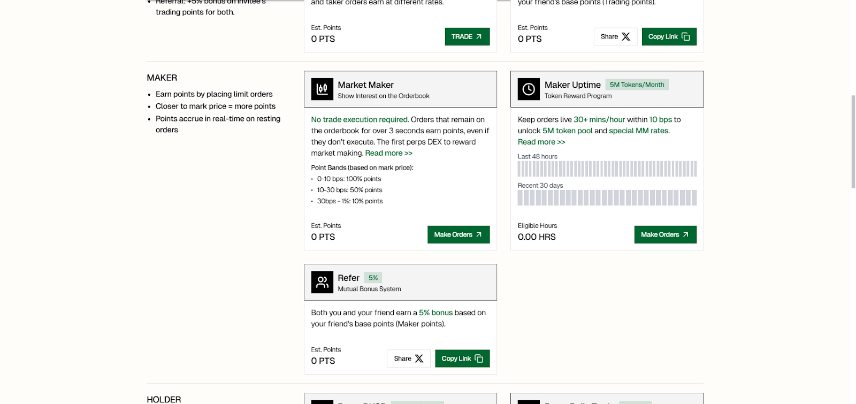Image resolution: width=856 pixels, height=404 pixels.
Task: Click the '0.00 HRS' eligible hours value
Action: pyautogui.click(x=537, y=237)
